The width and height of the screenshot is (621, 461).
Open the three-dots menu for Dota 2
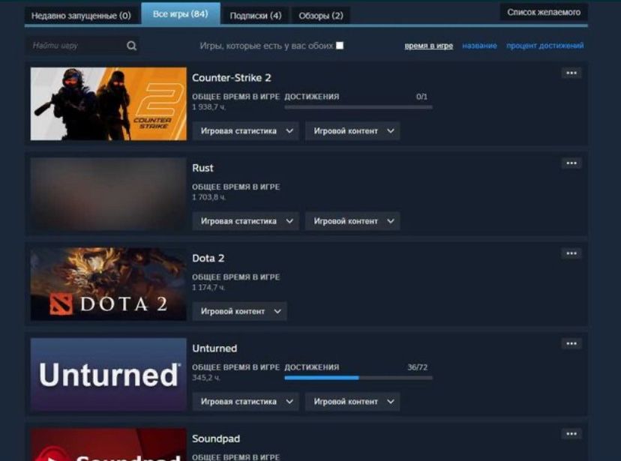[571, 253]
